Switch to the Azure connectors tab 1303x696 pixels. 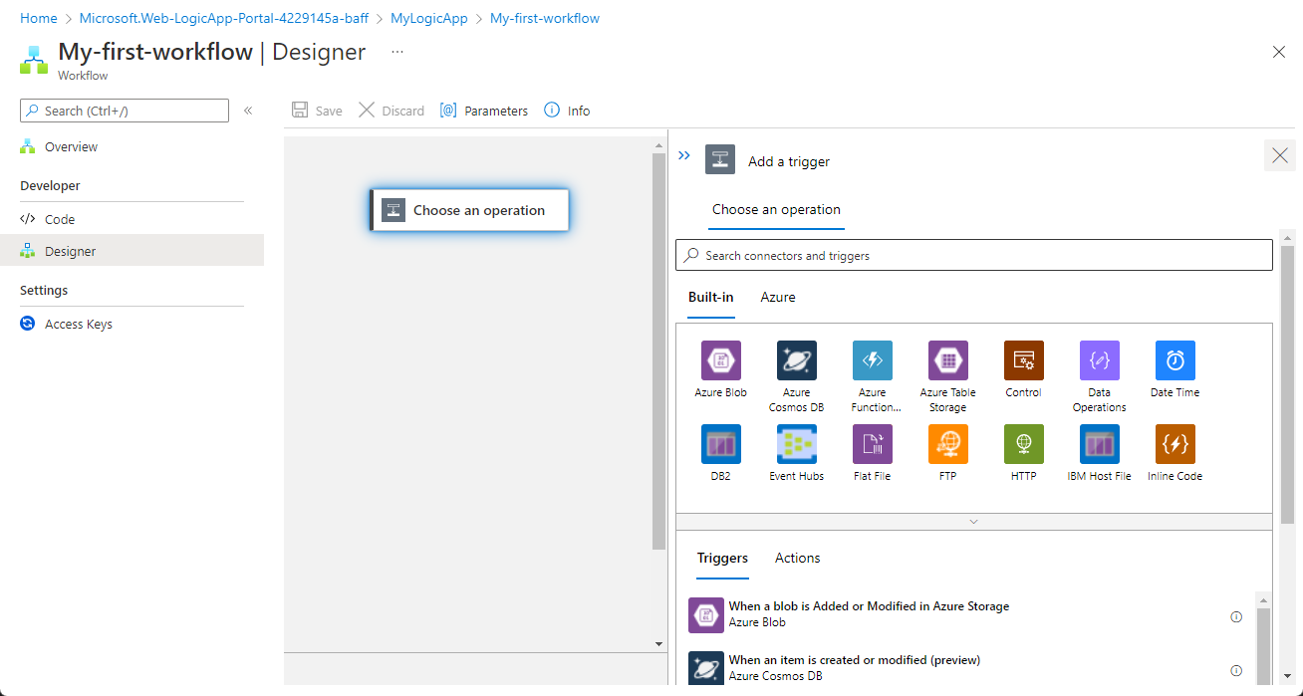click(778, 297)
